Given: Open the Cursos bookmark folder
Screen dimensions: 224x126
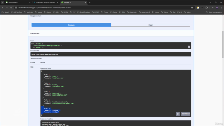Looking at the screenshot, I should pos(48,12).
